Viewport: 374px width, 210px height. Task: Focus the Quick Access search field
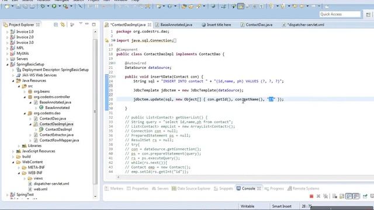pos(340,14)
